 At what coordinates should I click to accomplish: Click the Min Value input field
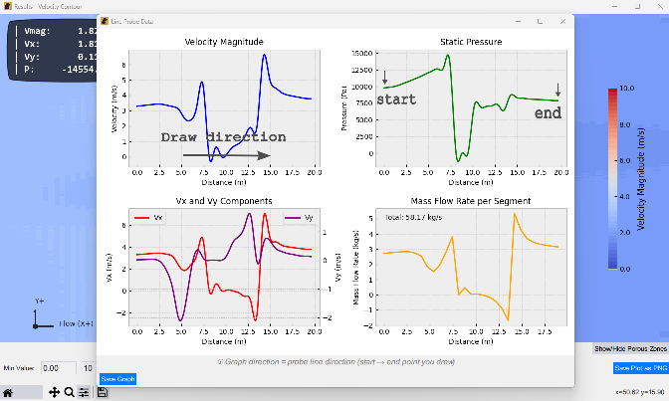(x=57, y=368)
